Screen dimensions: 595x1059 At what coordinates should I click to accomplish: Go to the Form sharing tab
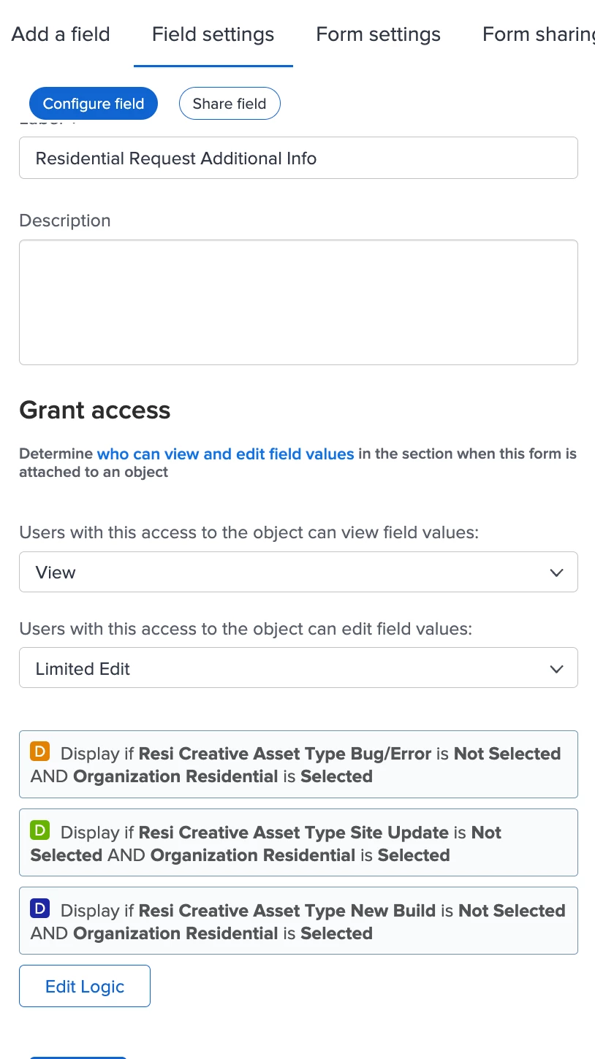point(538,34)
